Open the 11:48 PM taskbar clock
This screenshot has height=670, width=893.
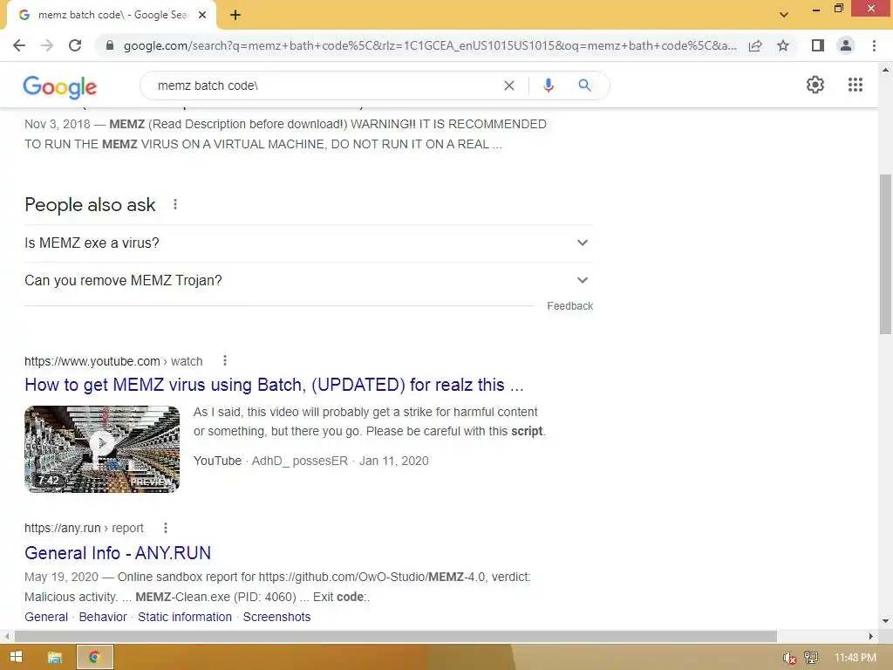[x=855, y=658]
